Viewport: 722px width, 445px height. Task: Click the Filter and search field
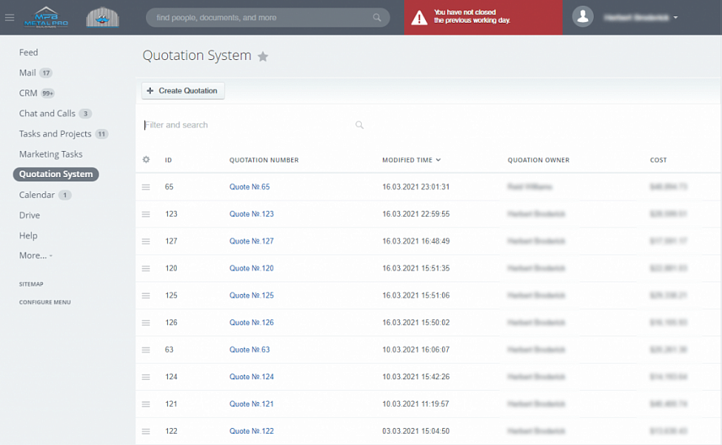[x=243, y=125]
